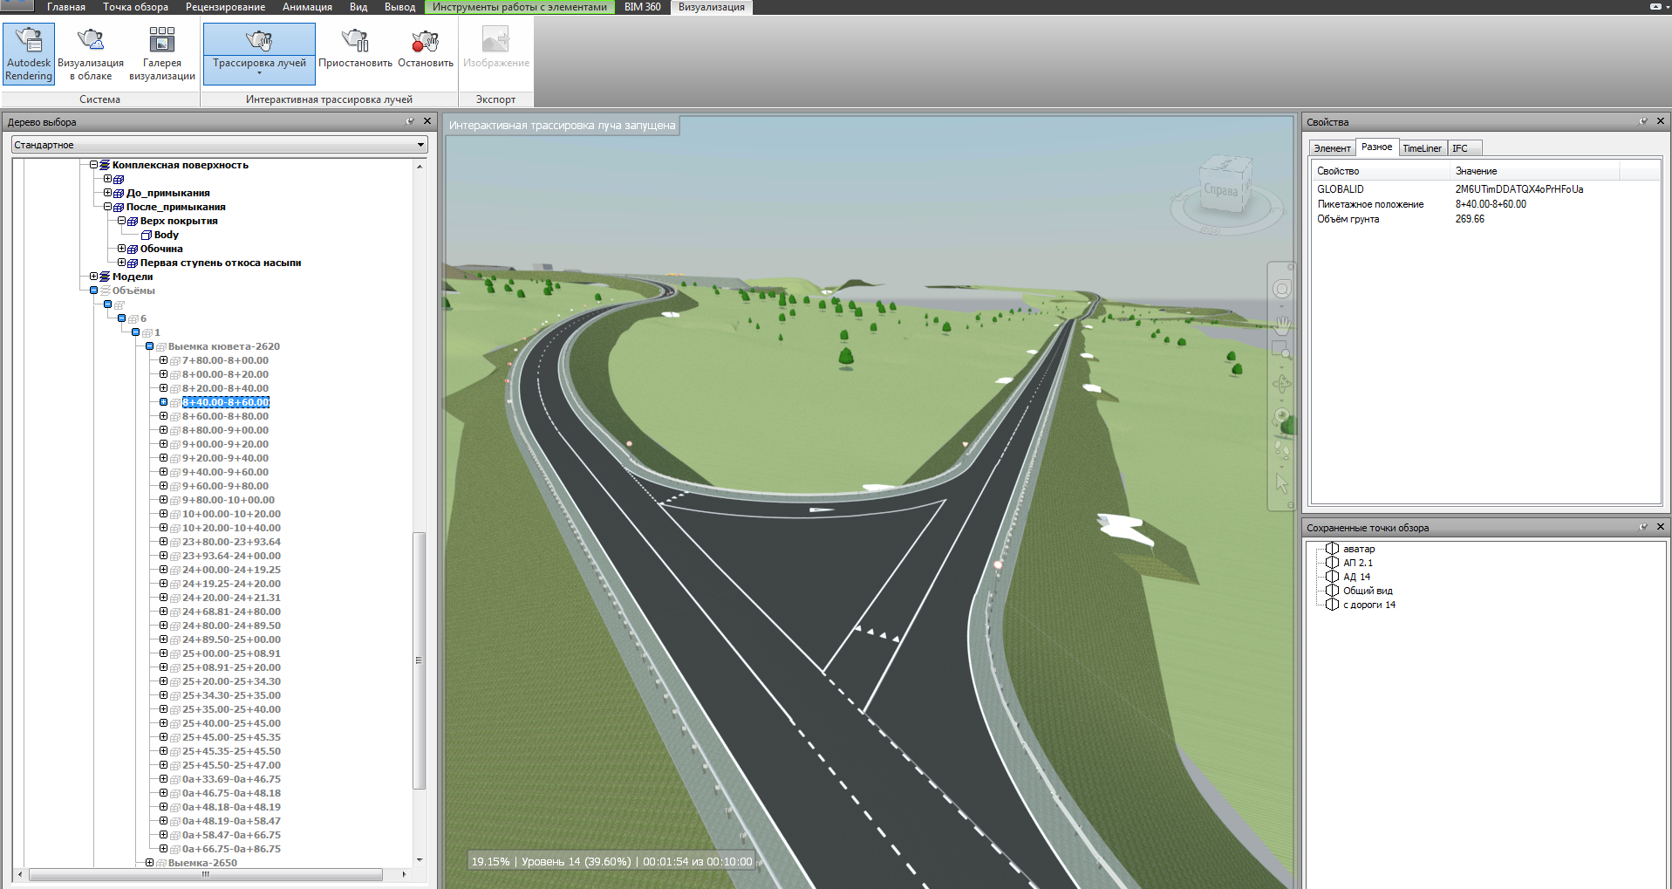Select the Pan hand tool in navigation bar
The width and height of the screenshot is (1672, 889).
[1281, 326]
